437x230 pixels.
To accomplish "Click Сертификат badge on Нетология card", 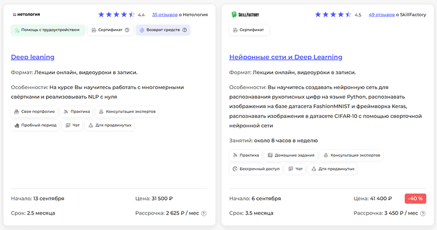I will click(110, 30).
